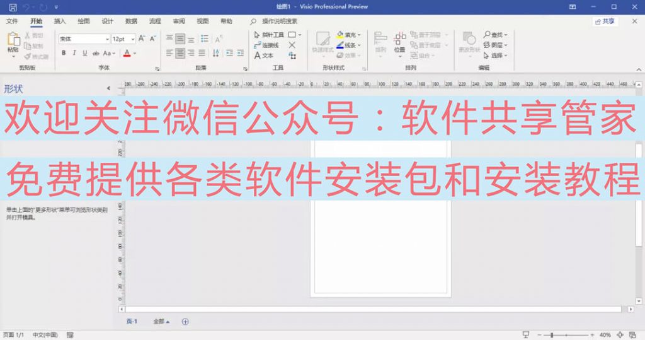This screenshot has height=340, width=645.
Task: Select the Text Block tool icon
Action: coord(292,56)
